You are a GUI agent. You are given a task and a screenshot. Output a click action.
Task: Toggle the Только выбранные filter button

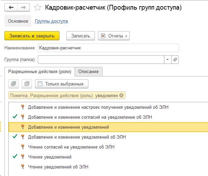pos(62,84)
